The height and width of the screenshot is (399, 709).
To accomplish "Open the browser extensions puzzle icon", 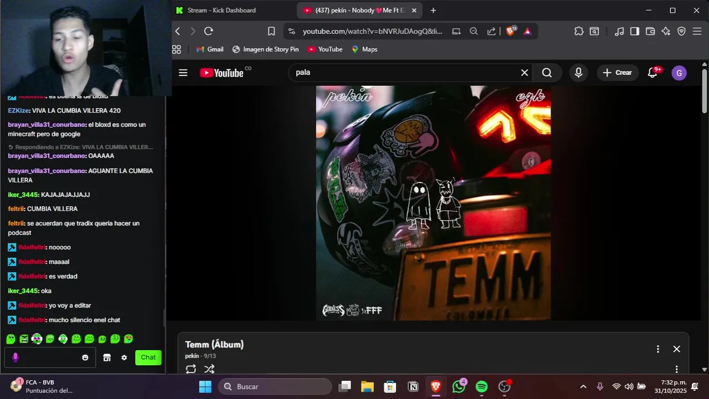I will 579,31.
